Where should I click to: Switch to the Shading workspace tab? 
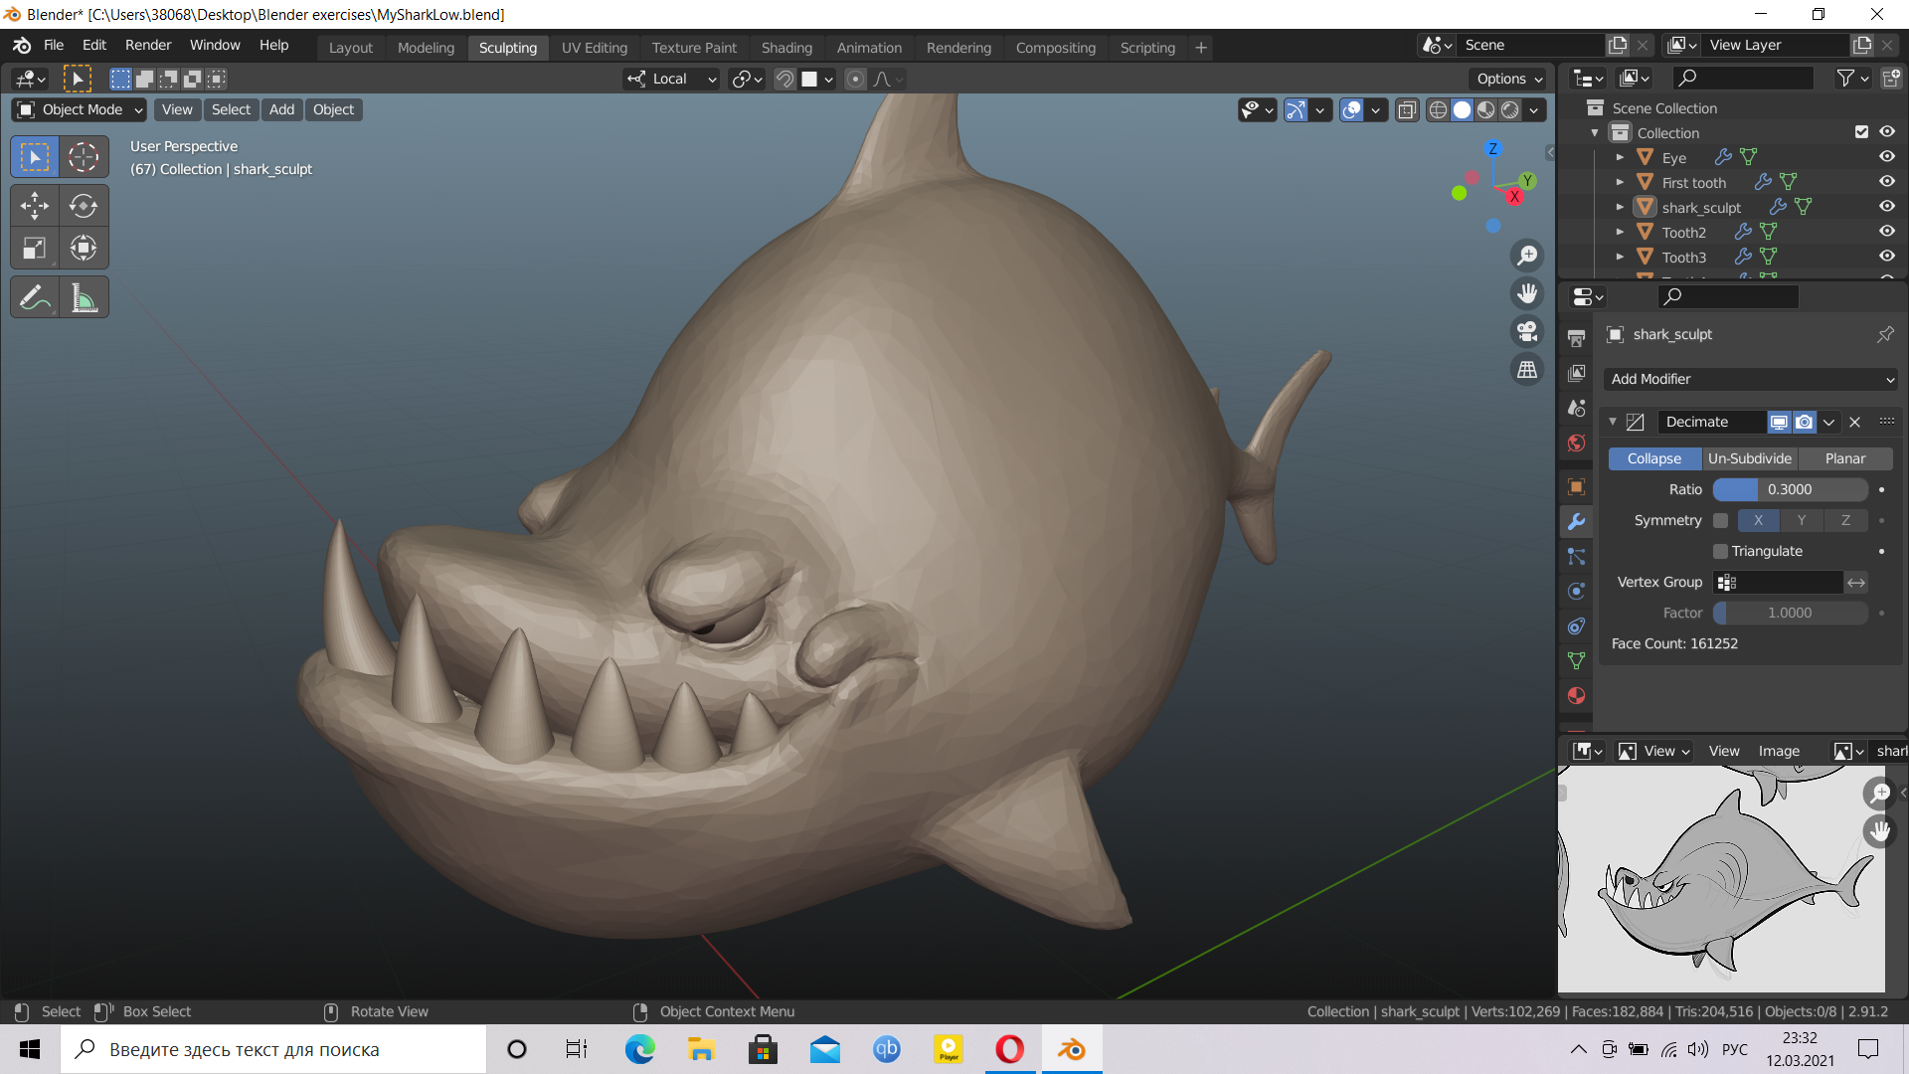786,47
